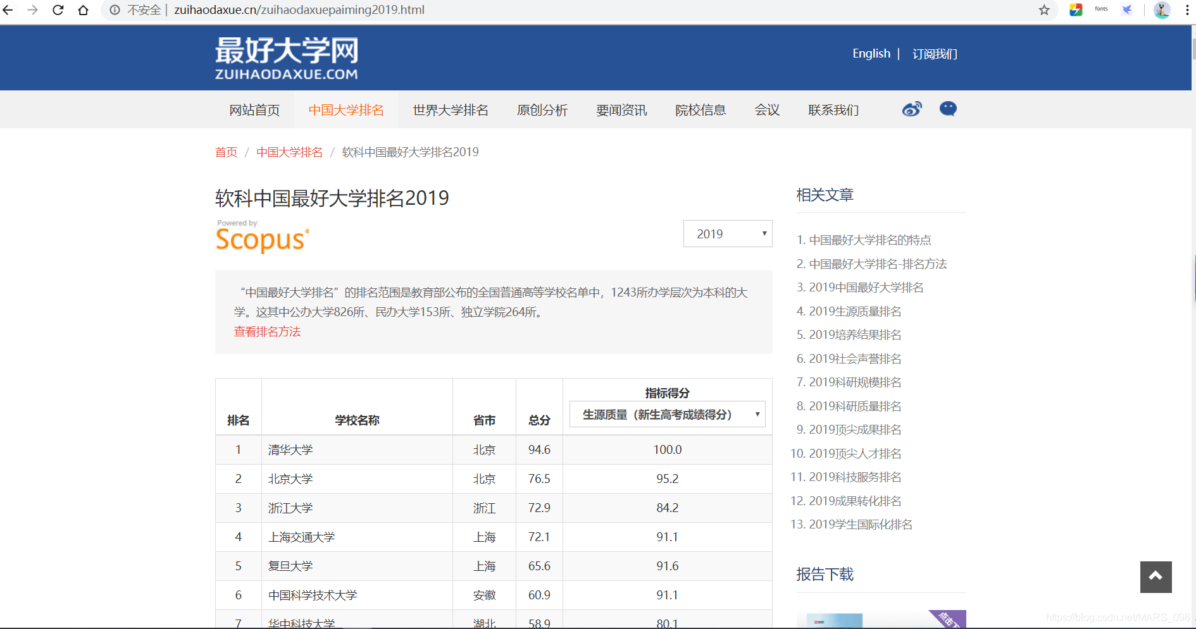Open the Chrome three-dot menu
The image size is (1196, 629).
[x=1187, y=10]
